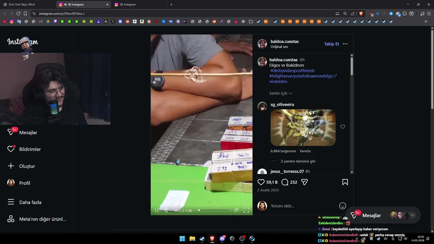434x244 pixels.
Task: Close the active Instagram tab
Action: click(x=107, y=4)
